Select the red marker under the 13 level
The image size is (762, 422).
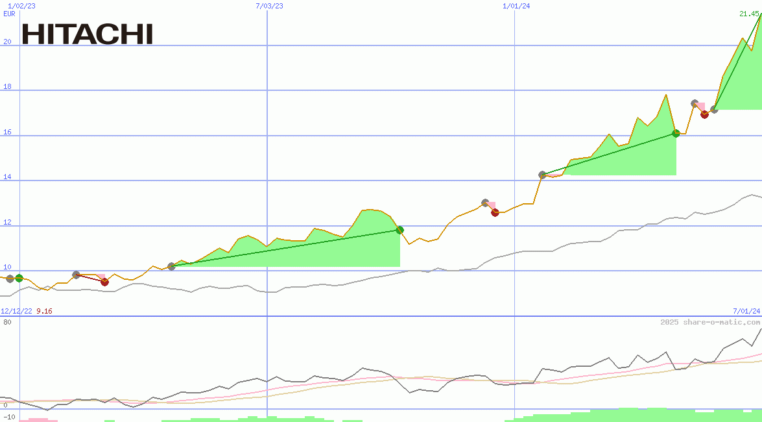(x=495, y=212)
